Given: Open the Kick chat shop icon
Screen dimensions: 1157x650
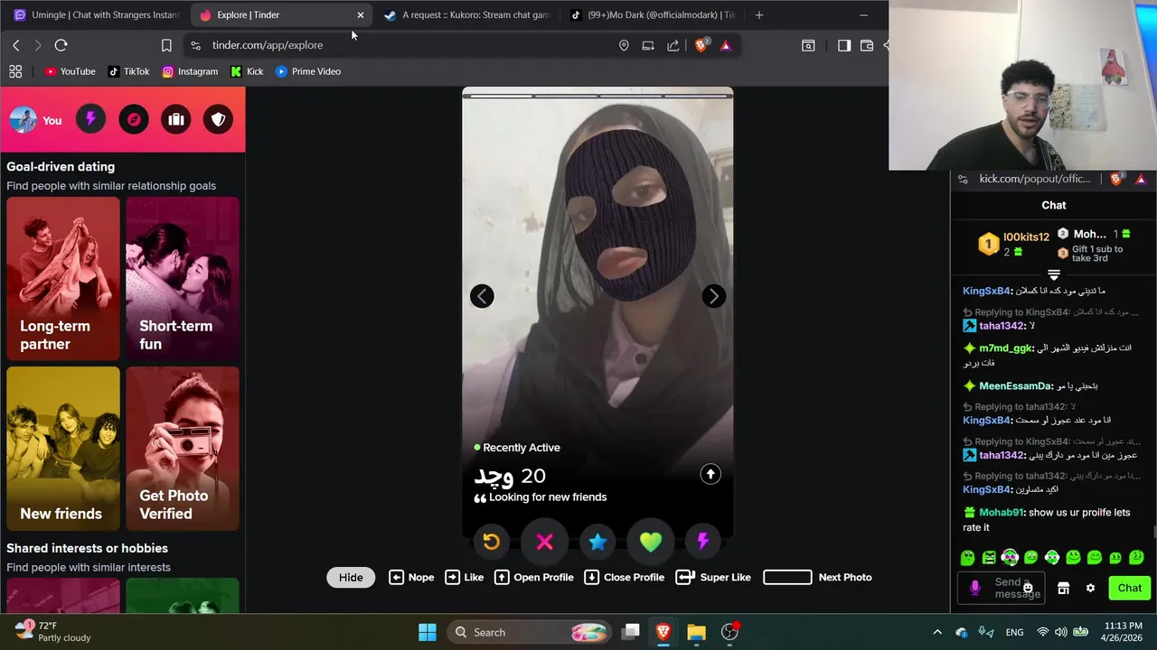Looking at the screenshot, I should (x=1064, y=588).
